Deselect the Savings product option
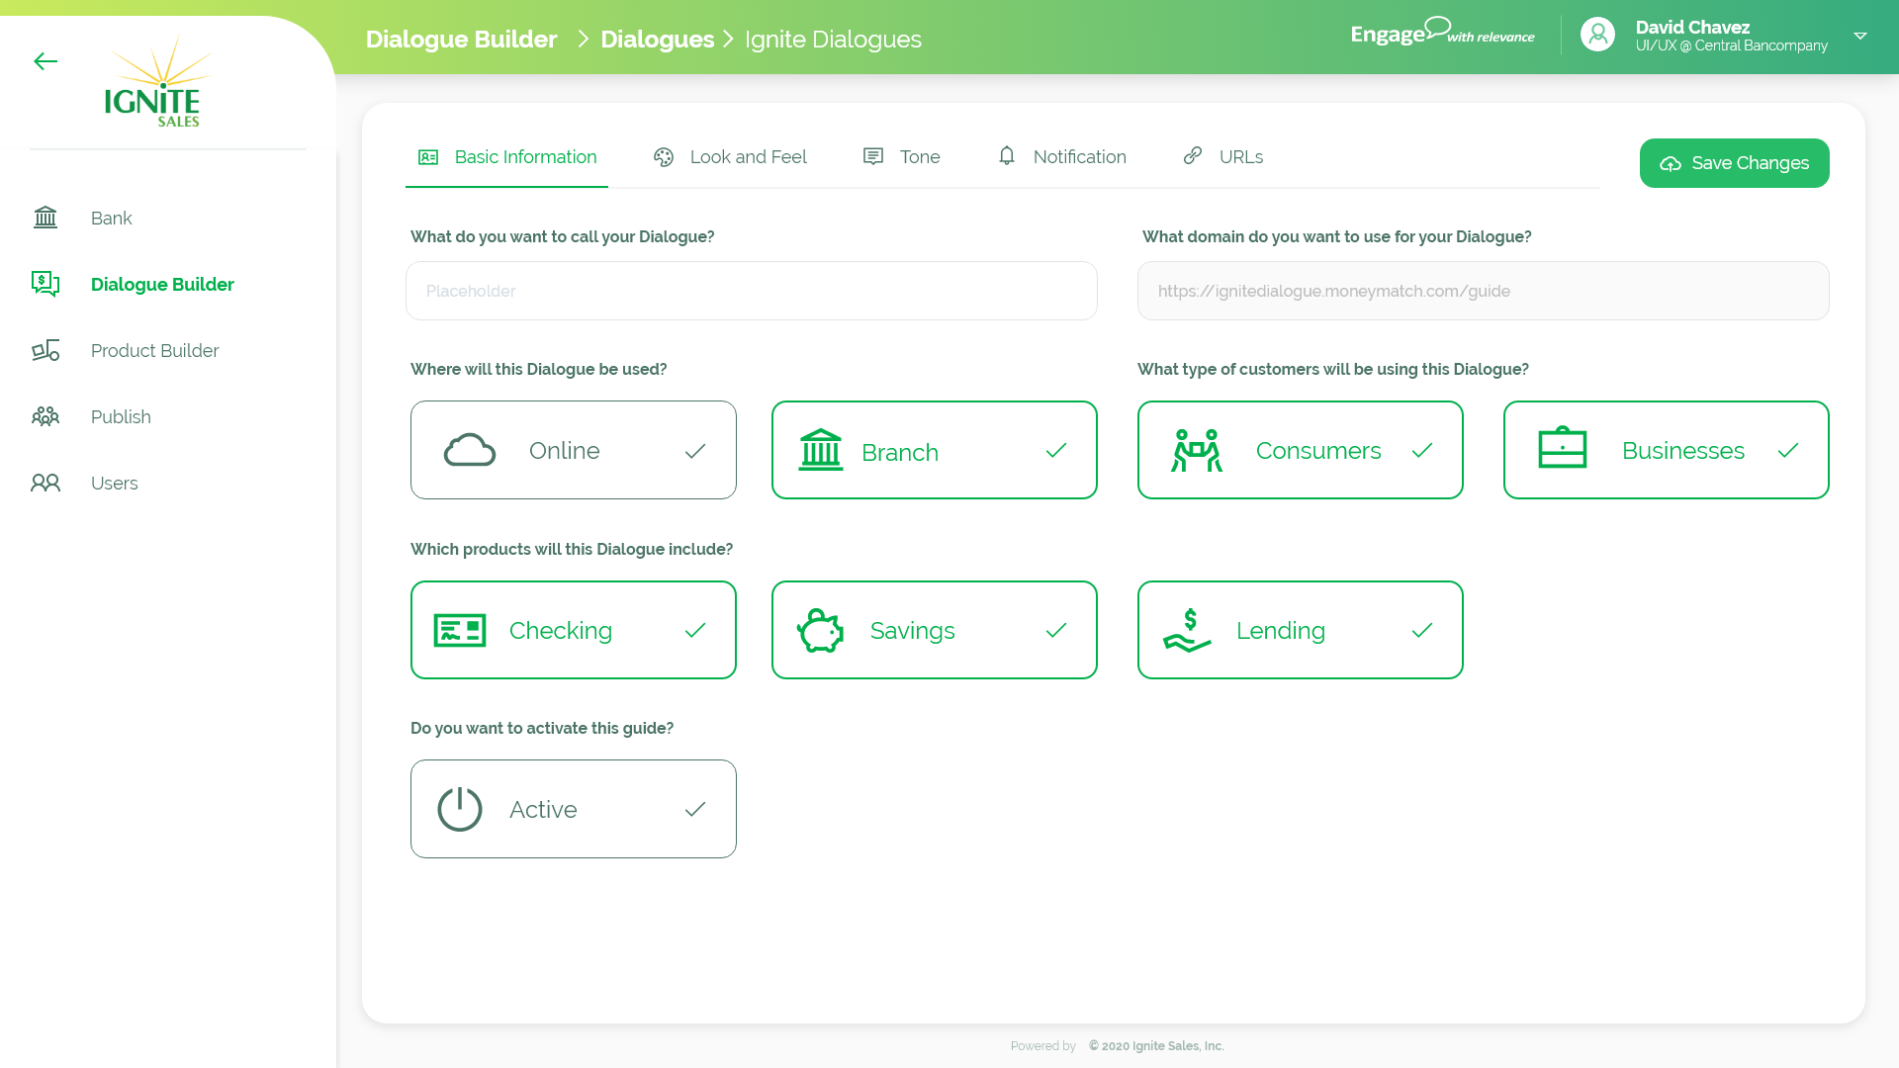Screen dimensions: 1899x1068 point(935,630)
